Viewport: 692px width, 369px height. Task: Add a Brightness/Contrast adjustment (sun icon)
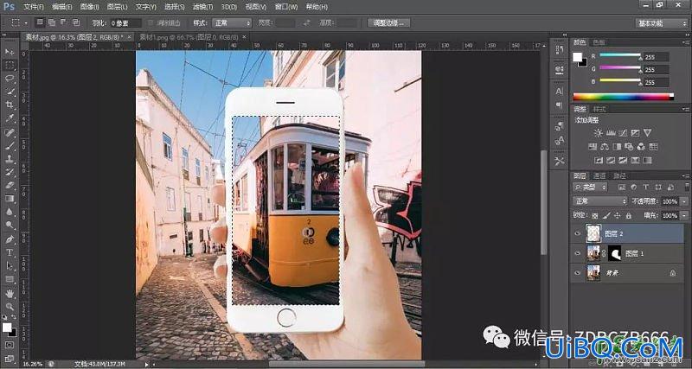[x=598, y=133]
